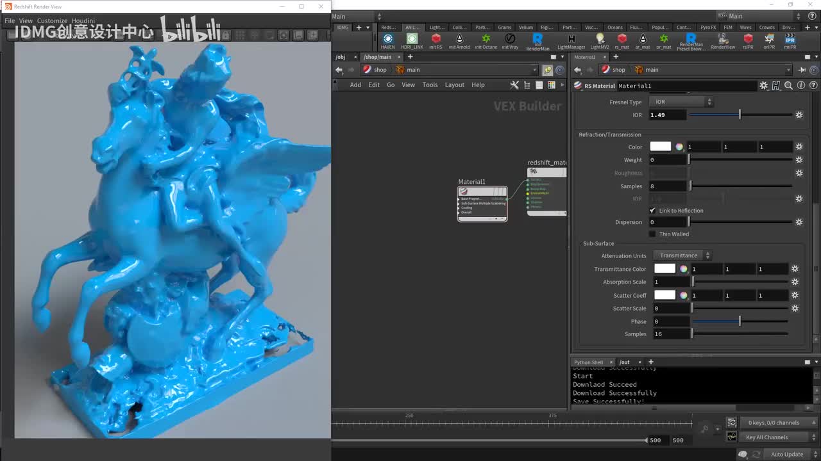Open the shelf set dropdown beside JDMG
The width and height of the screenshot is (821, 461).
pyautogui.click(x=368, y=28)
